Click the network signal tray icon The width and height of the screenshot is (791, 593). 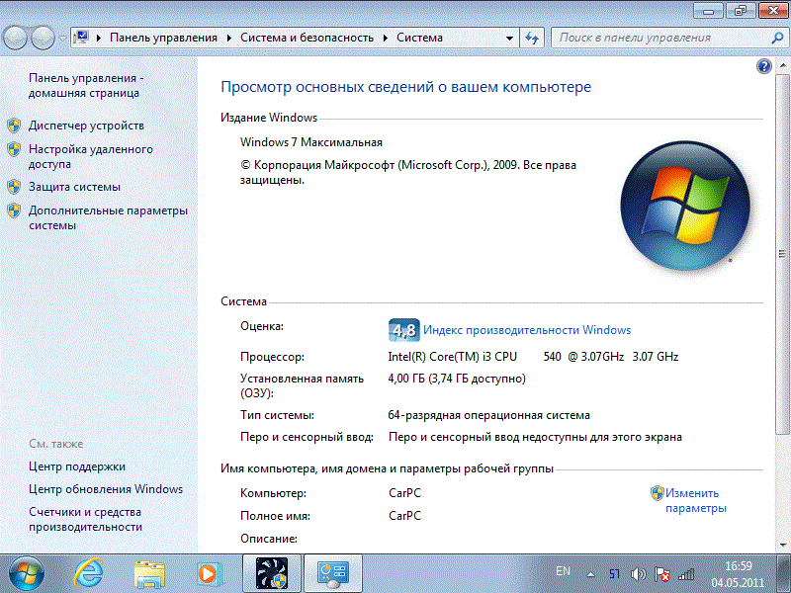click(x=687, y=573)
